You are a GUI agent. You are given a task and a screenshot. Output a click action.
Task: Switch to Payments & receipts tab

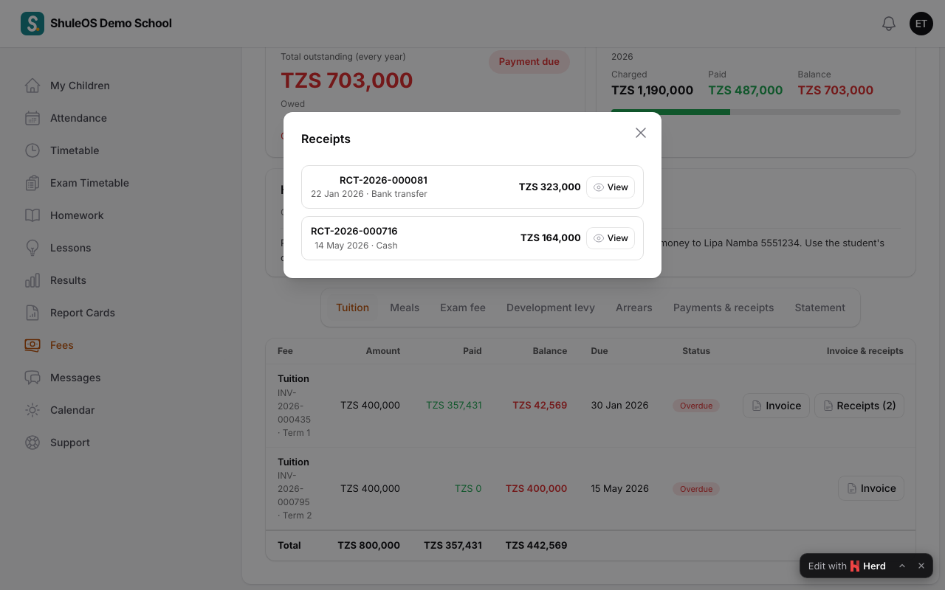tap(724, 308)
